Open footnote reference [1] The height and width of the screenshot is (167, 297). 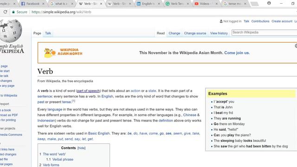[x=73, y=101]
